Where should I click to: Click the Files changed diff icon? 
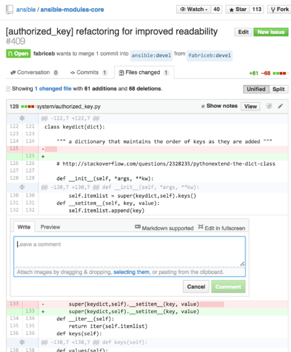pos(121,73)
